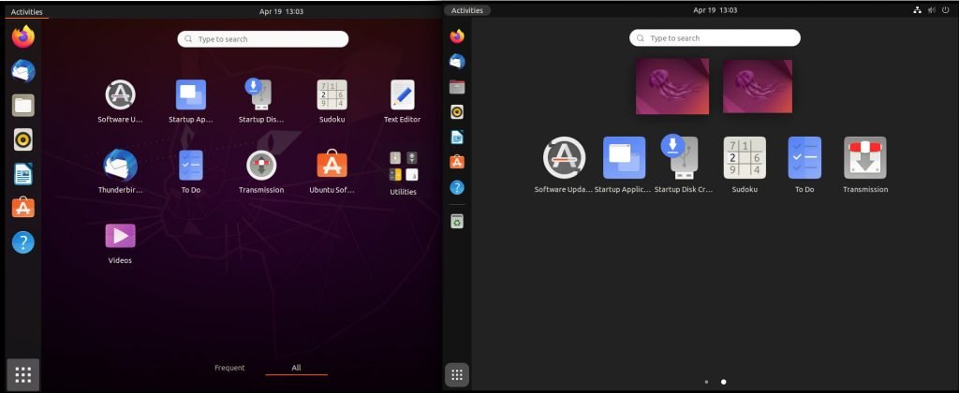Launch Software Updater in the left app grid
This screenshot has height=393, width=959.
tap(121, 101)
